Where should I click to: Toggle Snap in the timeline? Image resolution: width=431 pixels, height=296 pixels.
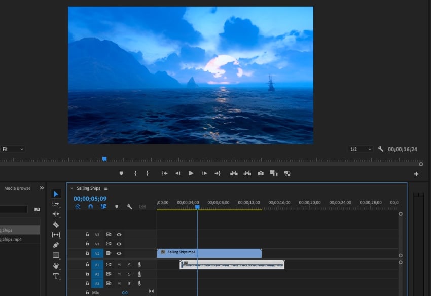pos(90,206)
